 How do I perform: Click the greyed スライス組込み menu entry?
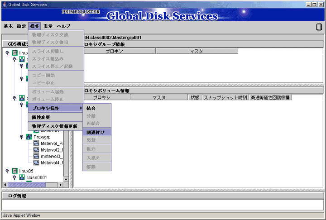[56, 59]
